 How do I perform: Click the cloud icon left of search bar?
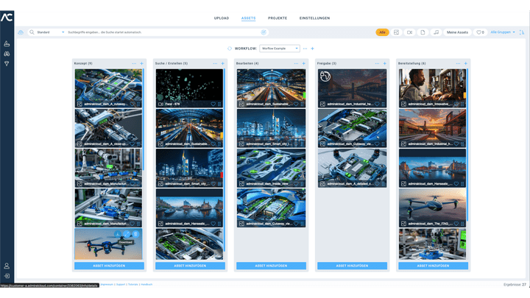[x=21, y=32]
